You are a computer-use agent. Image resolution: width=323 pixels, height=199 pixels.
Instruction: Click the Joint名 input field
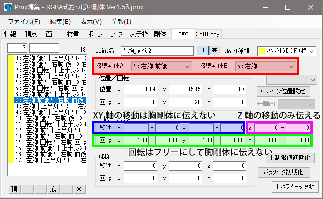(x=157, y=51)
